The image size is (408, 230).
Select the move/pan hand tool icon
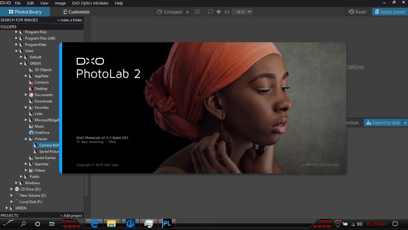219,12
